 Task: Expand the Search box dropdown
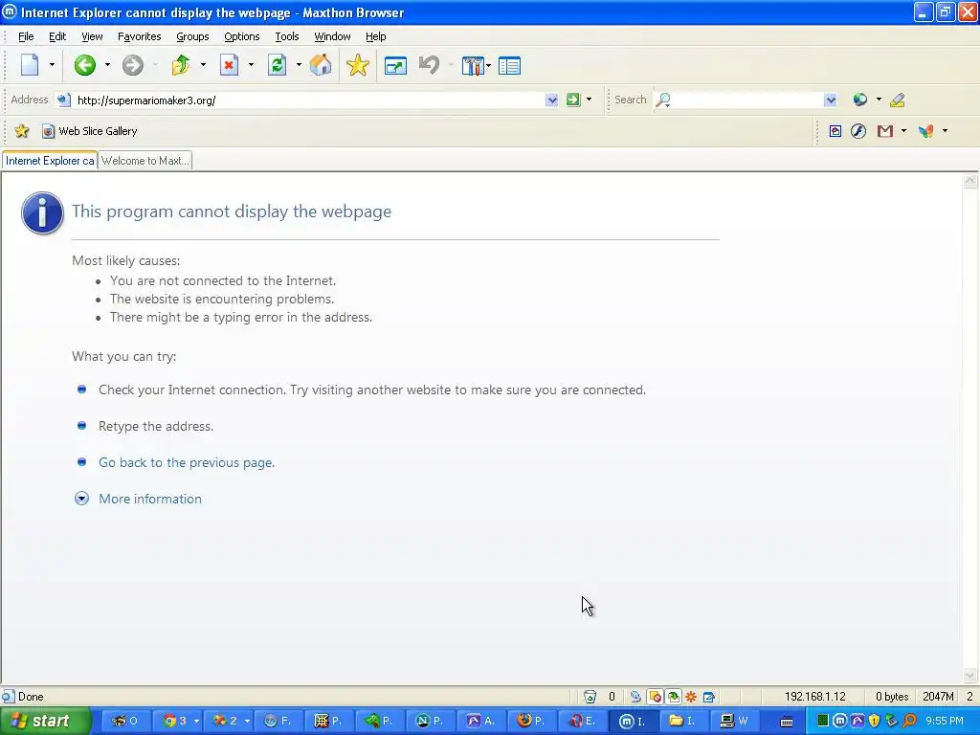tap(830, 100)
